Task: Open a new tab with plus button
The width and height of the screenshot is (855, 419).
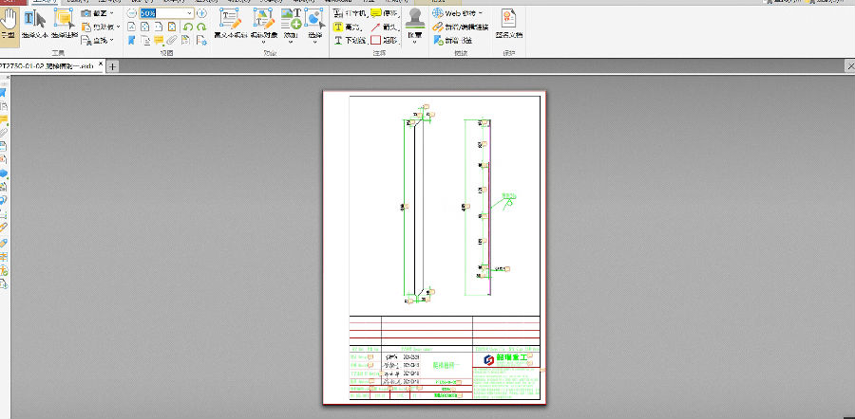Action: (x=112, y=66)
